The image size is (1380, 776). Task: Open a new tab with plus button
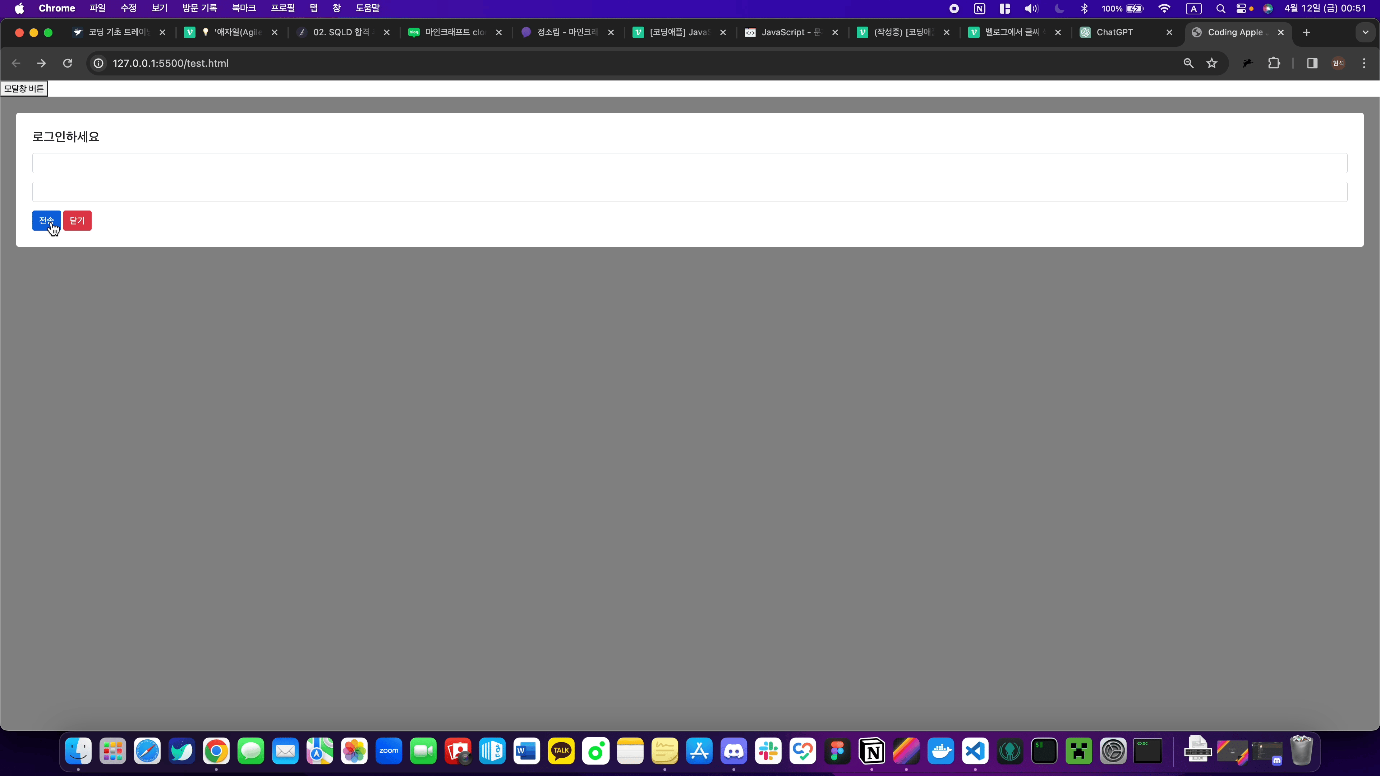[1307, 32]
